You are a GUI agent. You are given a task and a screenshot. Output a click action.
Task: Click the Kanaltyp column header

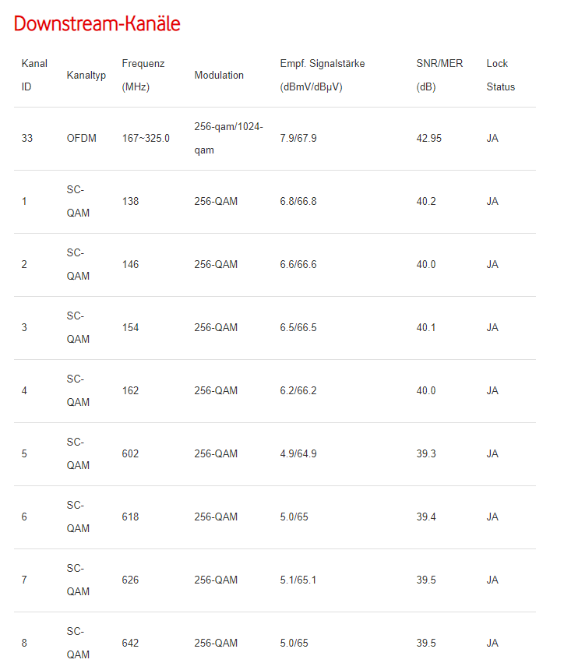click(86, 76)
